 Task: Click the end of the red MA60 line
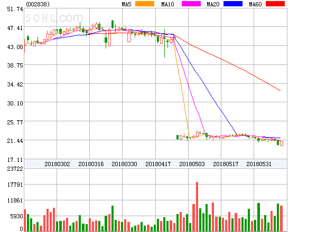click(x=280, y=90)
